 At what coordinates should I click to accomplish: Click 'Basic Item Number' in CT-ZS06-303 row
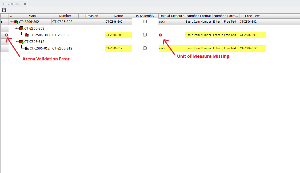click(198, 35)
